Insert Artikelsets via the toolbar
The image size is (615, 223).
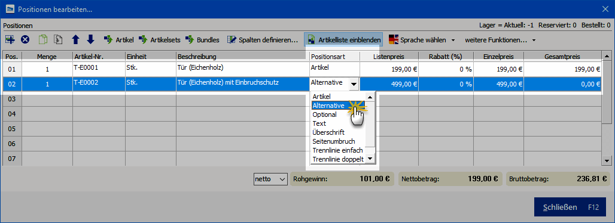pos(159,40)
